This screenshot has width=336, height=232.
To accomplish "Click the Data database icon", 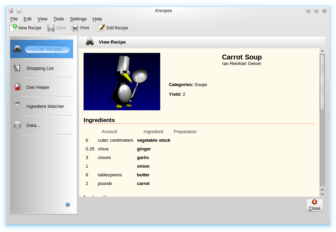I will tap(17, 125).
